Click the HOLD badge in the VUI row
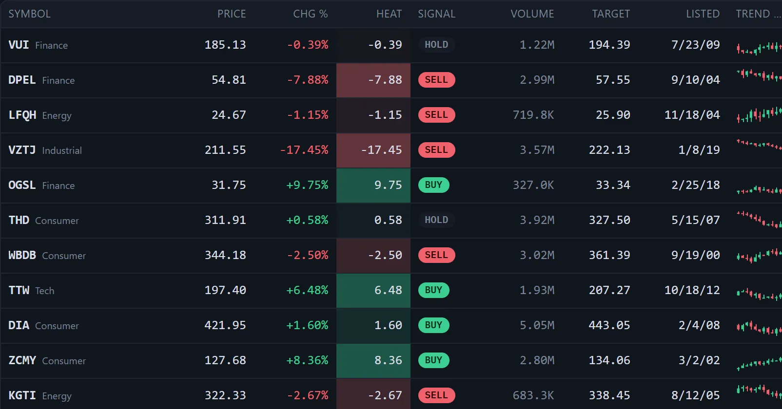782x409 pixels. 436,45
